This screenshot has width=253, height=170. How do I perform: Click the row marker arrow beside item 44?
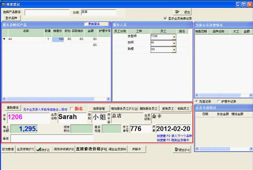pos(5,39)
